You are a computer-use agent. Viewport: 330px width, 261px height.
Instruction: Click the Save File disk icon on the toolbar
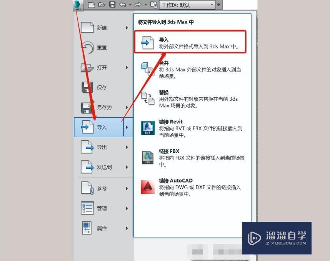112,5
